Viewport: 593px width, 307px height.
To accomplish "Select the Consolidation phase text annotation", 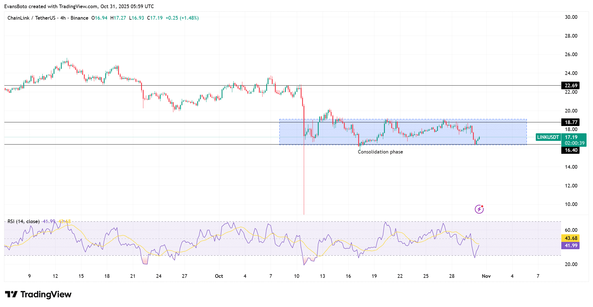I will 380,152.
